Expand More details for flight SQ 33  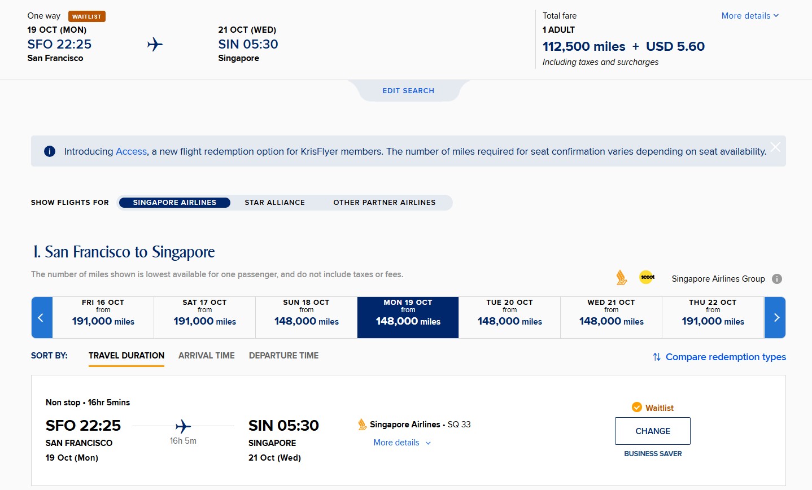click(x=402, y=443)
